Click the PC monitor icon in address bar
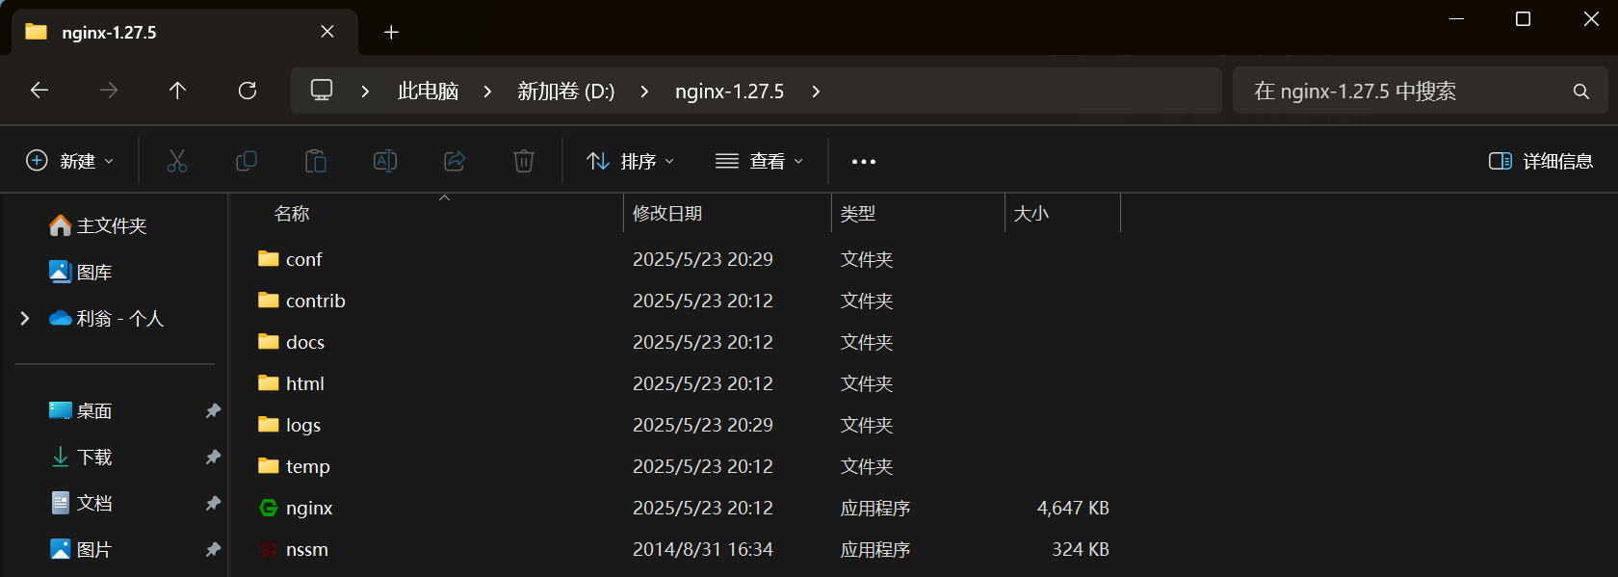The image size is (1618, 577). [x=322, y=91]
